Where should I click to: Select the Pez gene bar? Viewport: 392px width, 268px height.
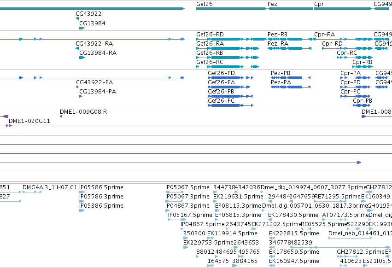point(290,9)
